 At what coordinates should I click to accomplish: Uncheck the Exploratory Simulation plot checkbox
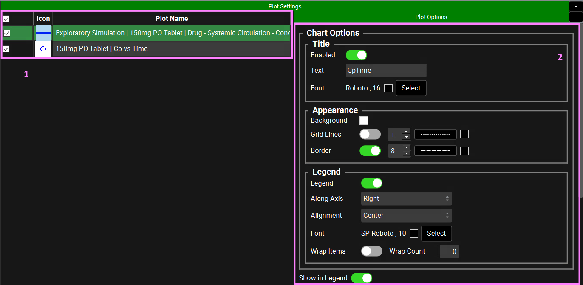pyautogui.click(x=7, y=33)
